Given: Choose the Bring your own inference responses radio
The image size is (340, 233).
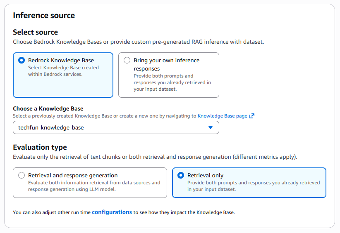Looking at the screenshot, I should tap(127, 60).
